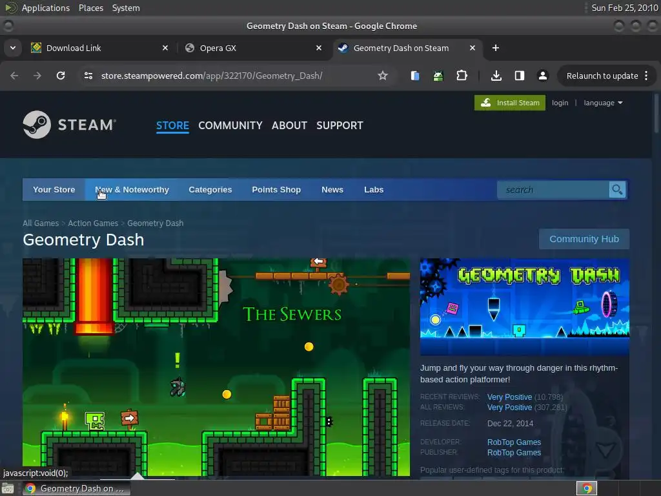Image resolution: width=661 pixels, height=496 pixels.
Task: Select Geometry Dash taskbar window button
Action: tap(76, 488)
